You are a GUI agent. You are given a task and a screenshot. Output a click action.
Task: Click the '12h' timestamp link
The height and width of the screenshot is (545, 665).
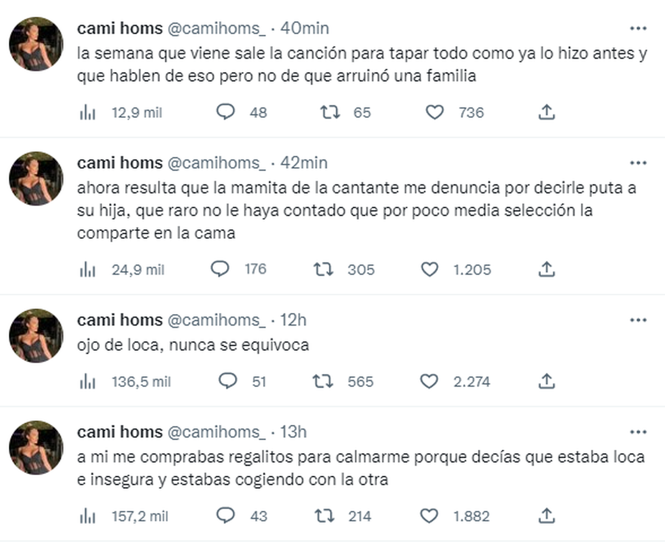tap(294, 320)
